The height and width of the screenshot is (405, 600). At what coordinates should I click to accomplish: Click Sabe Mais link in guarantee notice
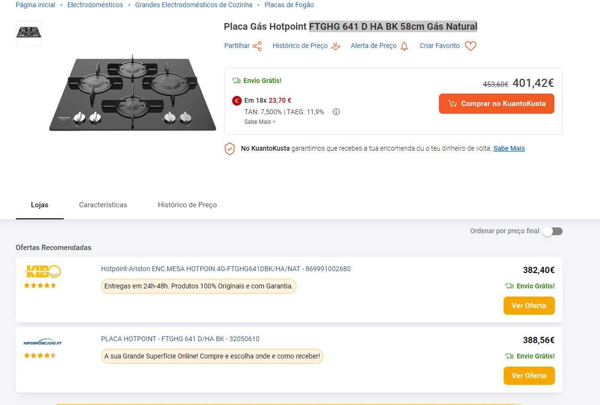509,148
